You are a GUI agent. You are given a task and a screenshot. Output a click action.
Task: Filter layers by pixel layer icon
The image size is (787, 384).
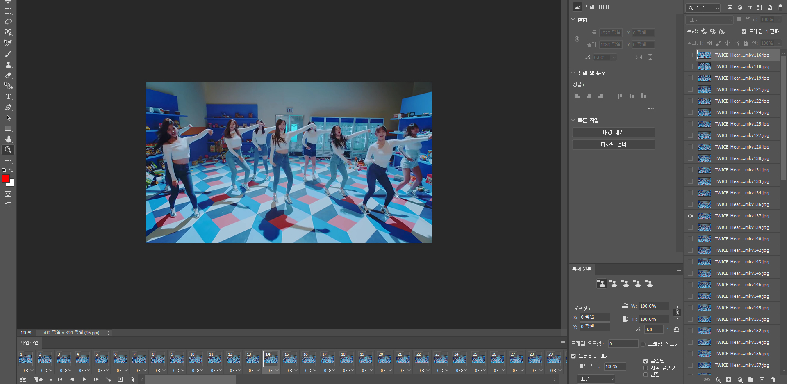point(730,7)
